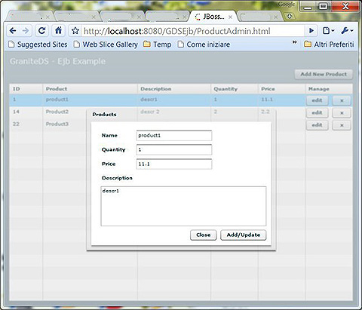Delete Product3 with its x button
The image size is (362, 310).
(x=342, y=125)
